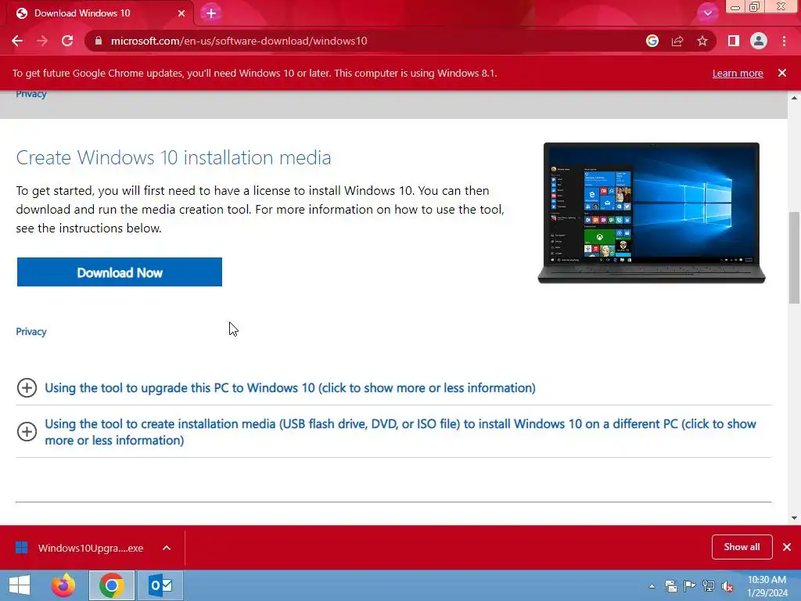
Task: Open Outlook from the taskbar
Action: tap(160, 585)
